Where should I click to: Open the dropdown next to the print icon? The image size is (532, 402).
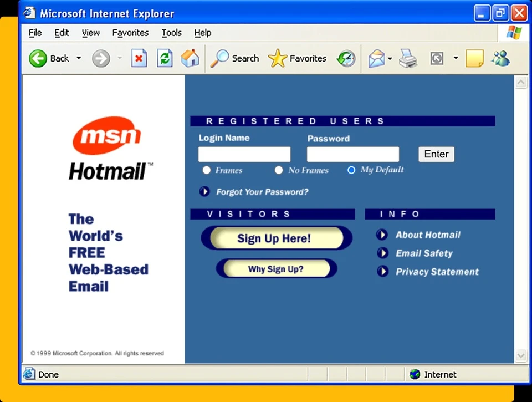(455, 58)
